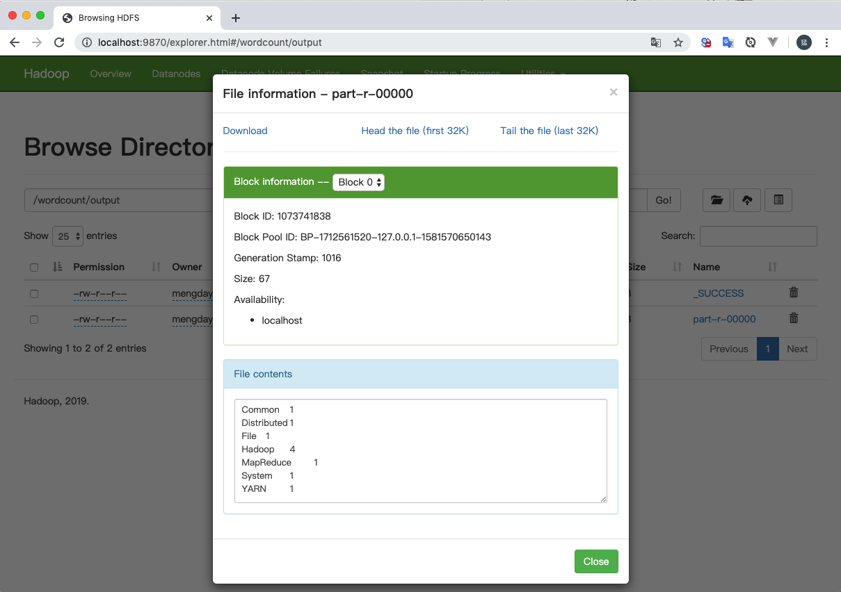Click Head the file (first 32K)

tap(415, 131)
